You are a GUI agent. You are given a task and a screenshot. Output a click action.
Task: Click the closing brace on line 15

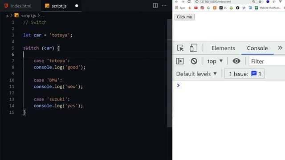[24, 112]
